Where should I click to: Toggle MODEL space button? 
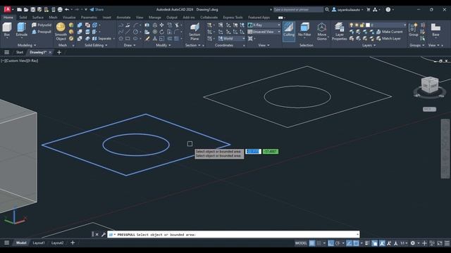point(301,243)
